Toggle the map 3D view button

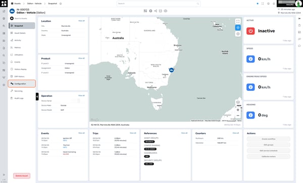tap(238, 102)
